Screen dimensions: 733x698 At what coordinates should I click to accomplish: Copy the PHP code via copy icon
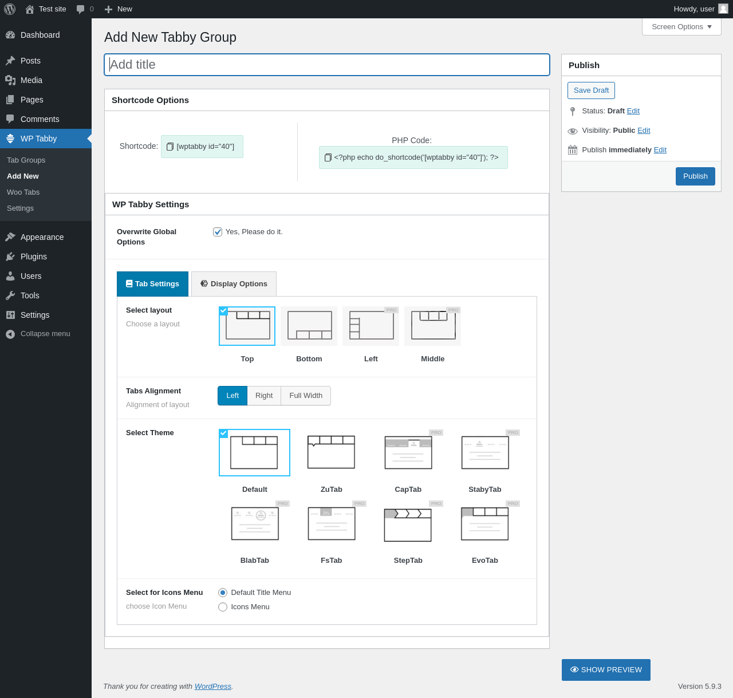(x=328, y=157)
